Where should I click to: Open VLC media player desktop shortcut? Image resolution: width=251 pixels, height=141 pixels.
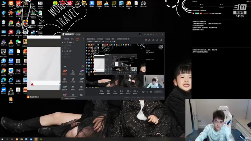(11, 43)
